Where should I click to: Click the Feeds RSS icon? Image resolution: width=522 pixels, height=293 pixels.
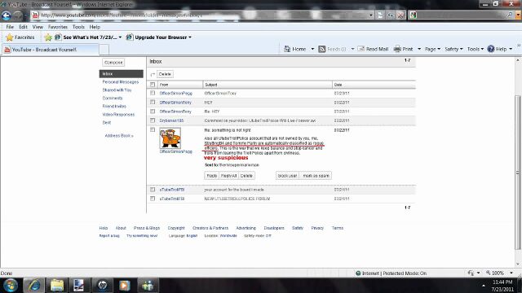click(322, 49)
